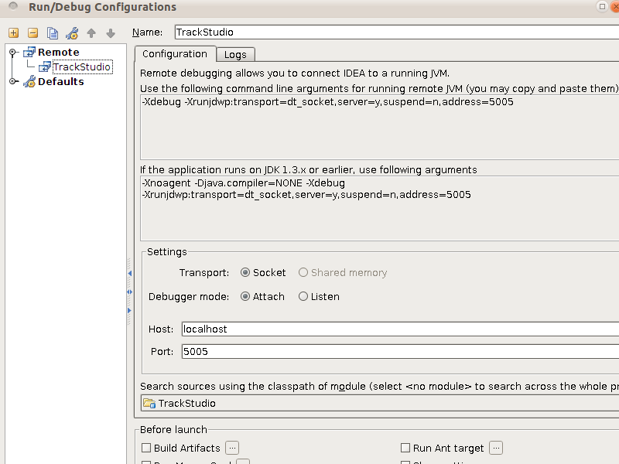Maximize the Run/Debug Configurations window

click(x=602, y=6)
